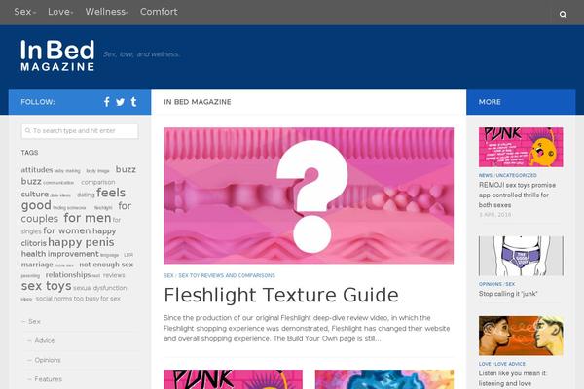The width and height of the screenshot is (584, 389).
Task: Focus the sidebar search field
Action: [x=80, y=131]
